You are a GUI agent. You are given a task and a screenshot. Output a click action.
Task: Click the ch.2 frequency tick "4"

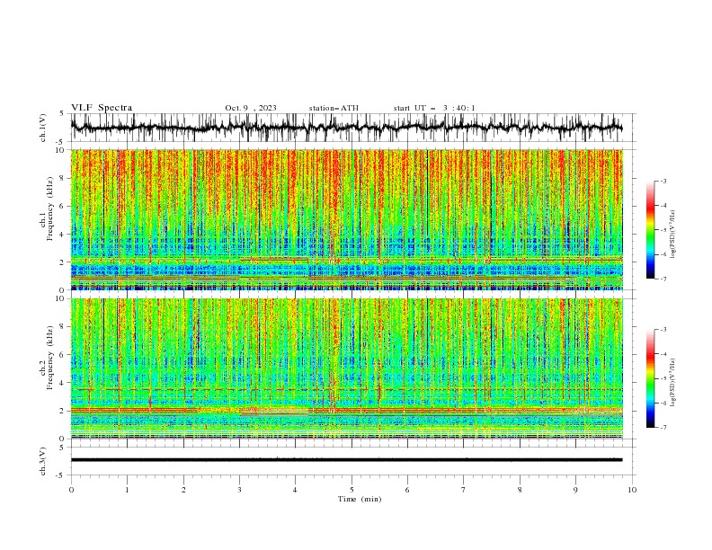pos(63,383)
